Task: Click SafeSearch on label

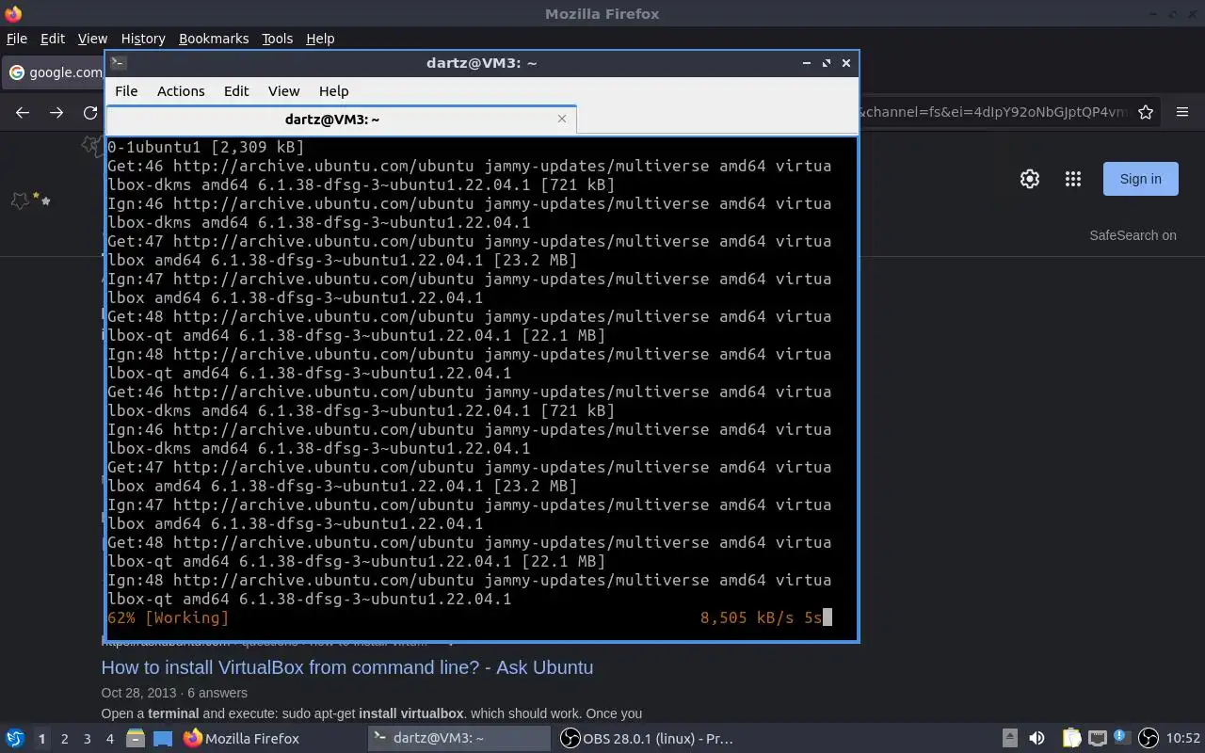Action: [1133, 235]
